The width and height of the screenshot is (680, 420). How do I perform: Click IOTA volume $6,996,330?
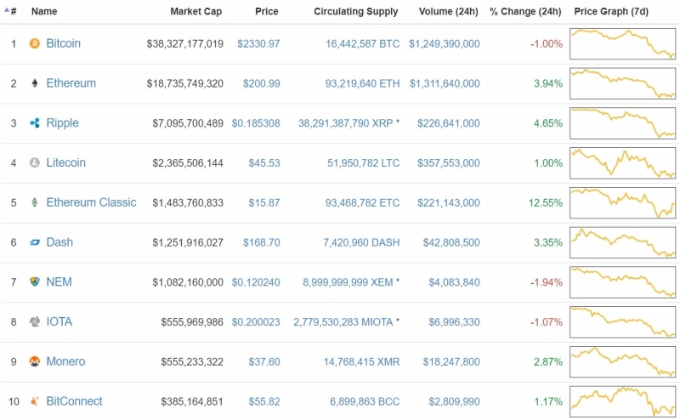(455, 322)
